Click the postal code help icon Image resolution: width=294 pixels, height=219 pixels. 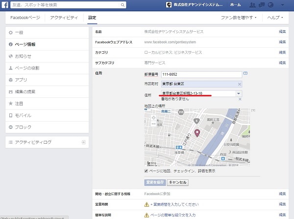point(245,73)
